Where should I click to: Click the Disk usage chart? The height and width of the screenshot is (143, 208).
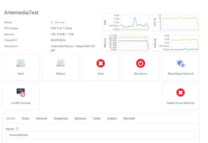coord(126,22)
